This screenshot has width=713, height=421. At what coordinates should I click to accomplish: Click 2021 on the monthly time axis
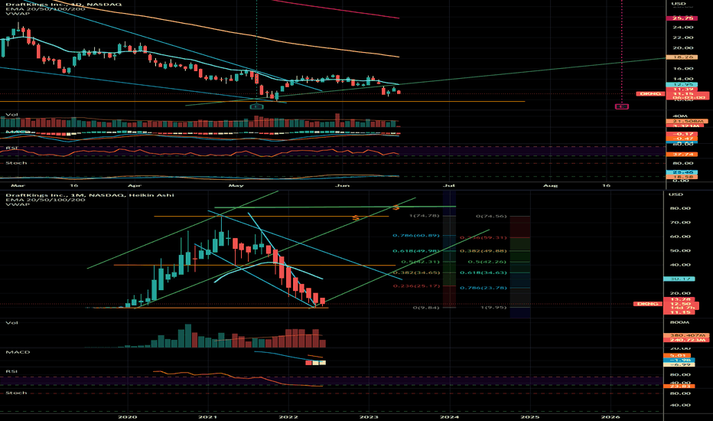[x=208, y=416]
